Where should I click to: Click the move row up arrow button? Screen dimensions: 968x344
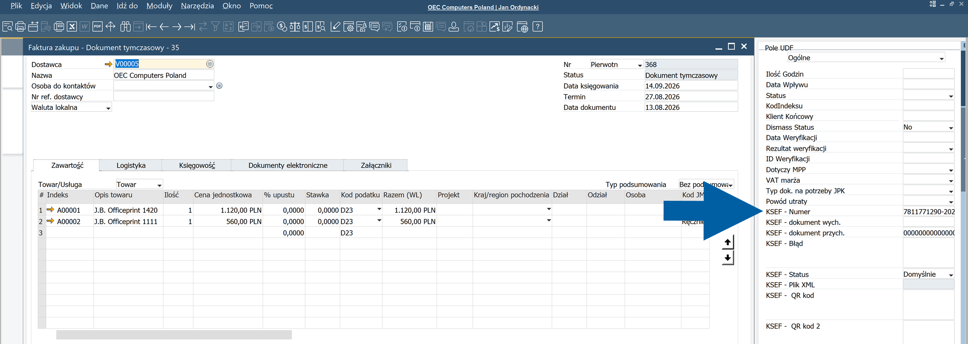(x=727, y=242)
